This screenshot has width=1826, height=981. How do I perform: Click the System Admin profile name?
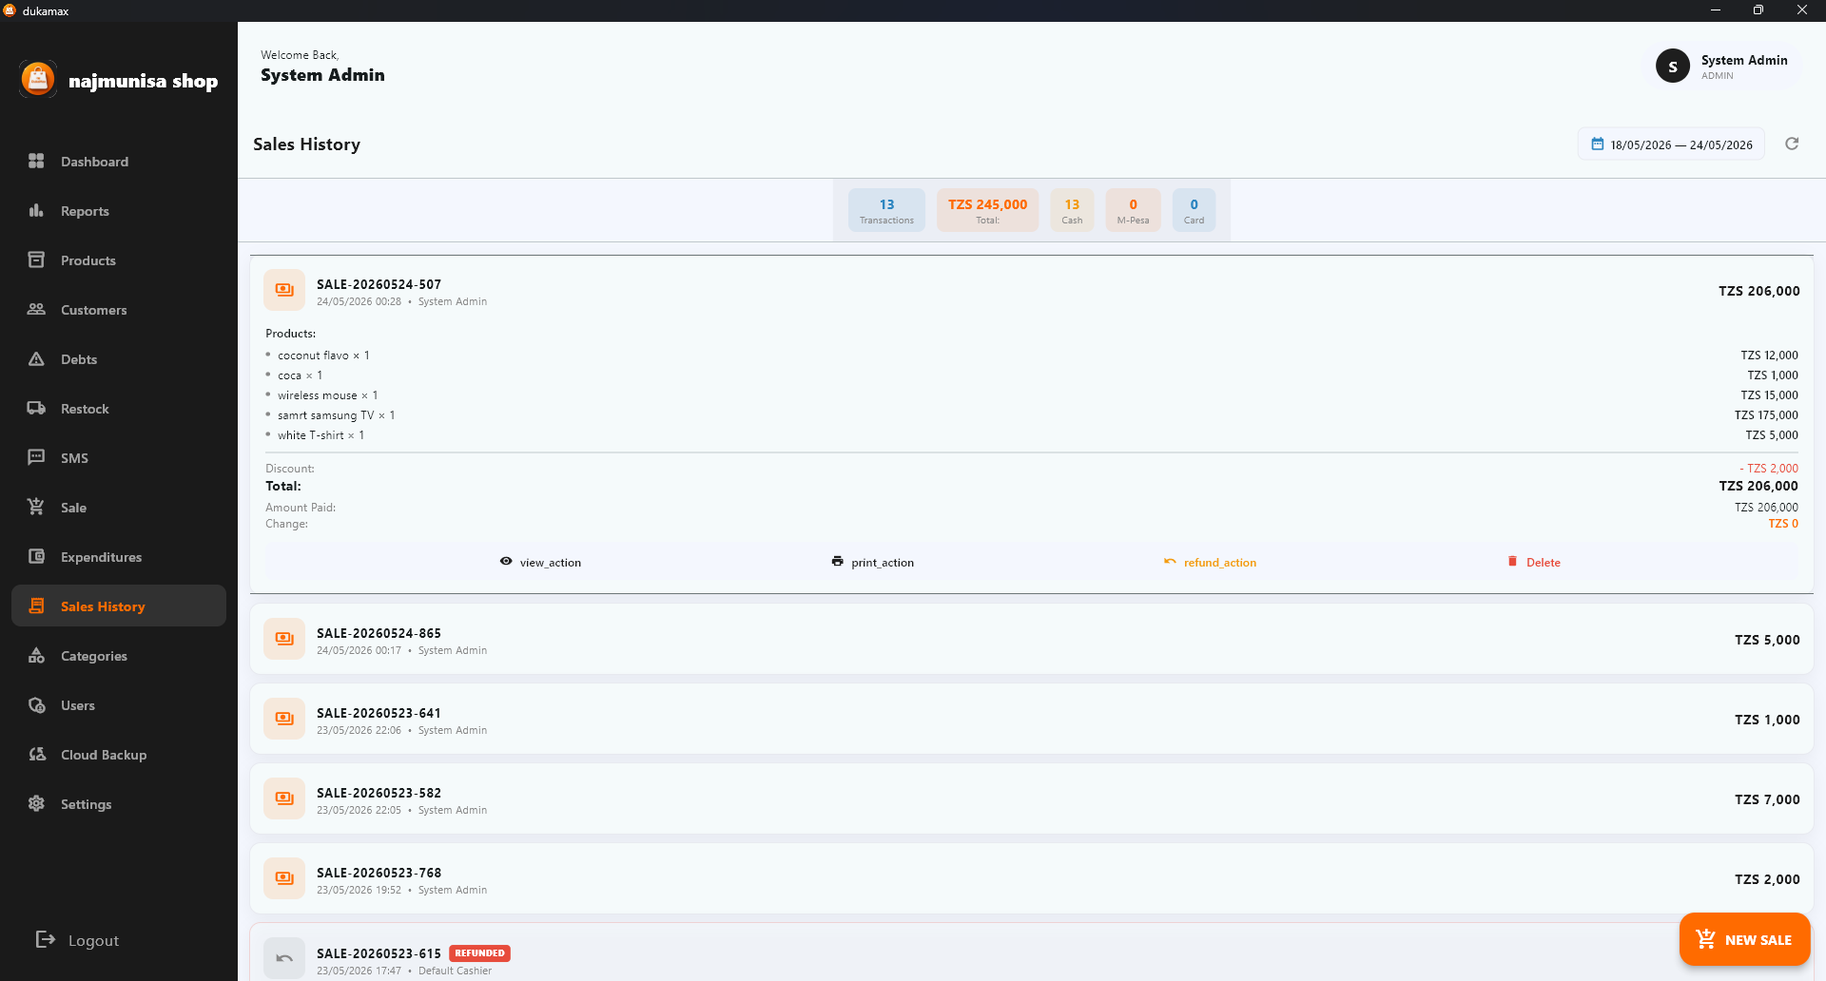point(1744,60)
